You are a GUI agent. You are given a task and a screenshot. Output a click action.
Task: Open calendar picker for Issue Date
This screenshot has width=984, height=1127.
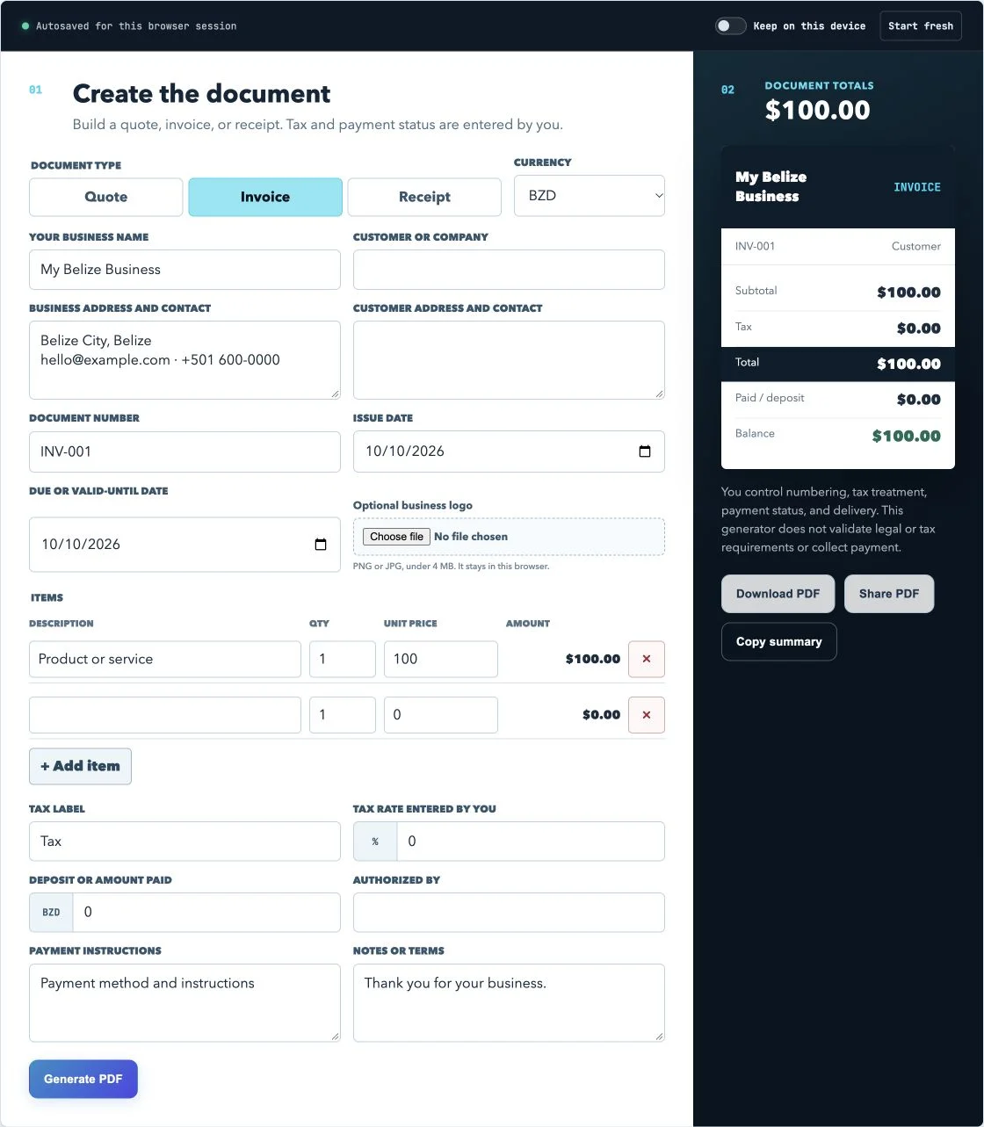tap(645, 452)
